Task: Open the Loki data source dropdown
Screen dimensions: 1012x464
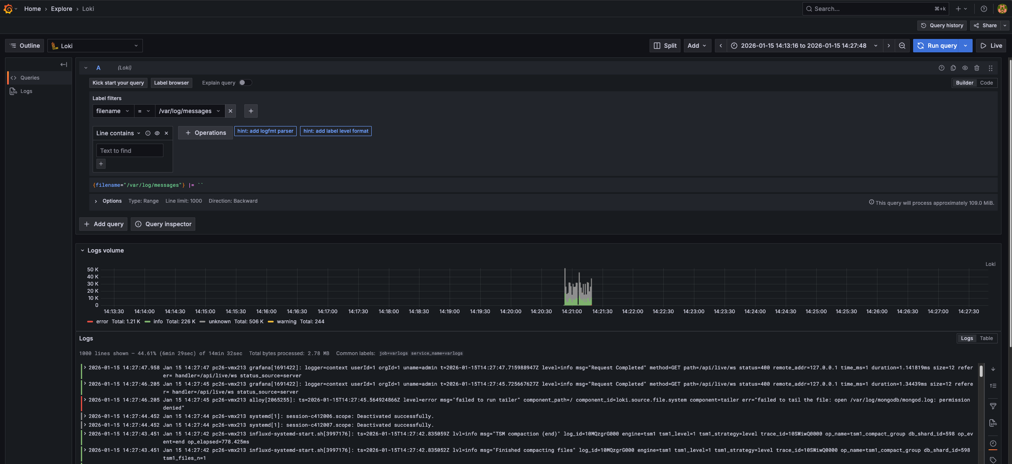Action: (95, 46)
